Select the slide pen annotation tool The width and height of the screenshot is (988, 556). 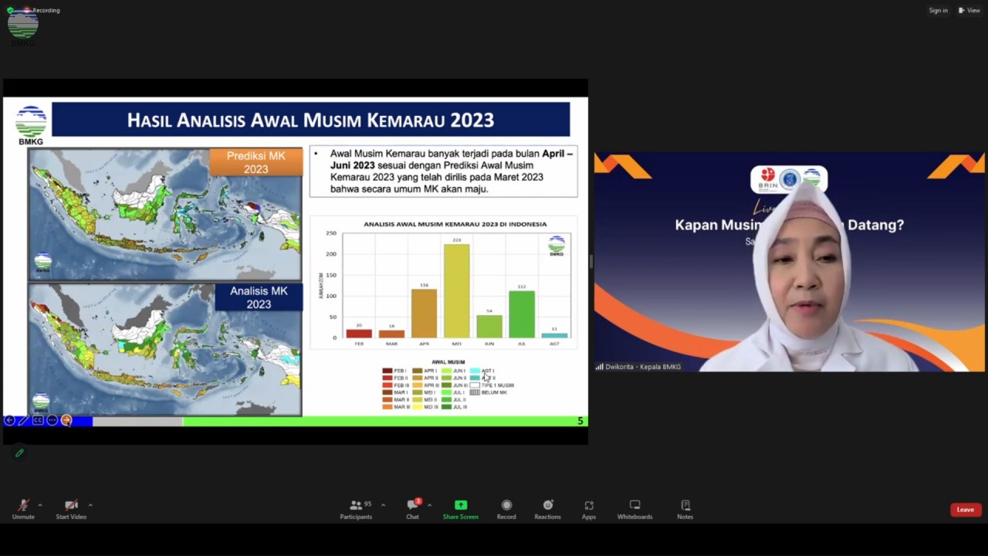(23, 421)
